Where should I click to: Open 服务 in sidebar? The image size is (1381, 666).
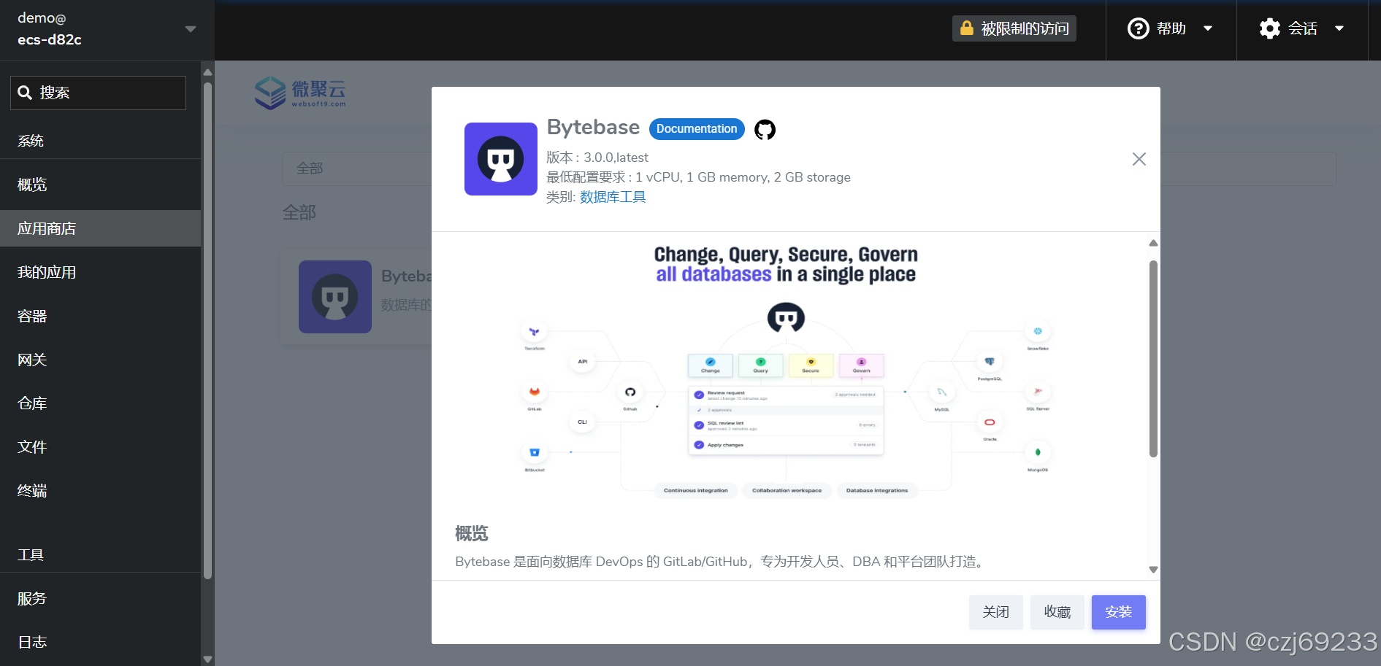100,599
